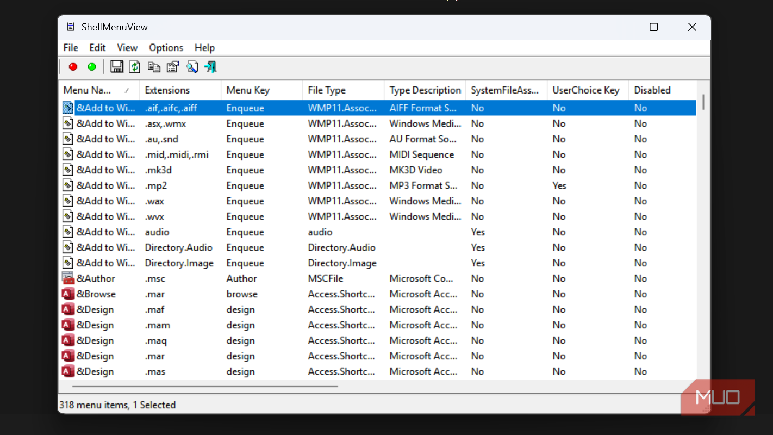The image size is (773, 435).
Task: Refresh the menu list via toolbar icon
Action: (135, 67)
